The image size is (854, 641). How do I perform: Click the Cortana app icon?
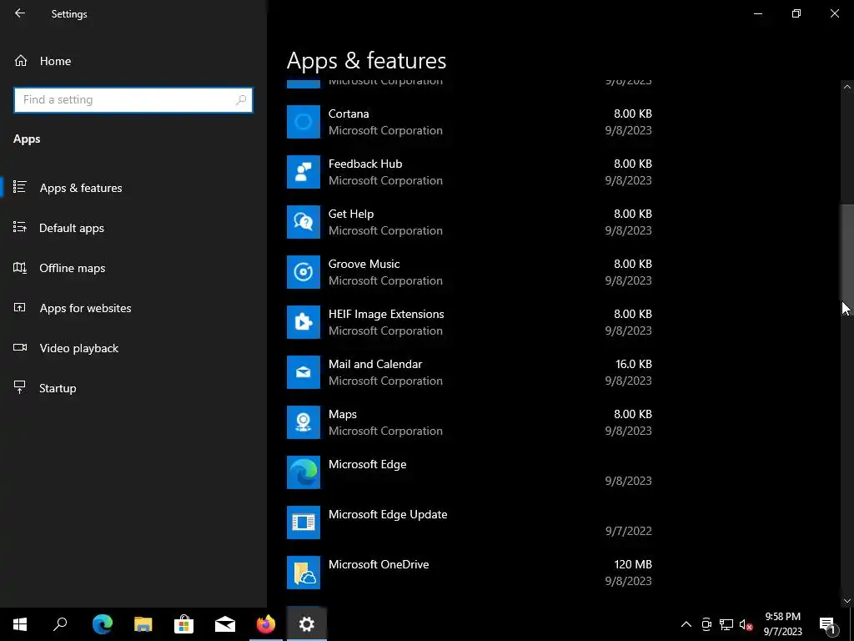(x=304, y=122)
